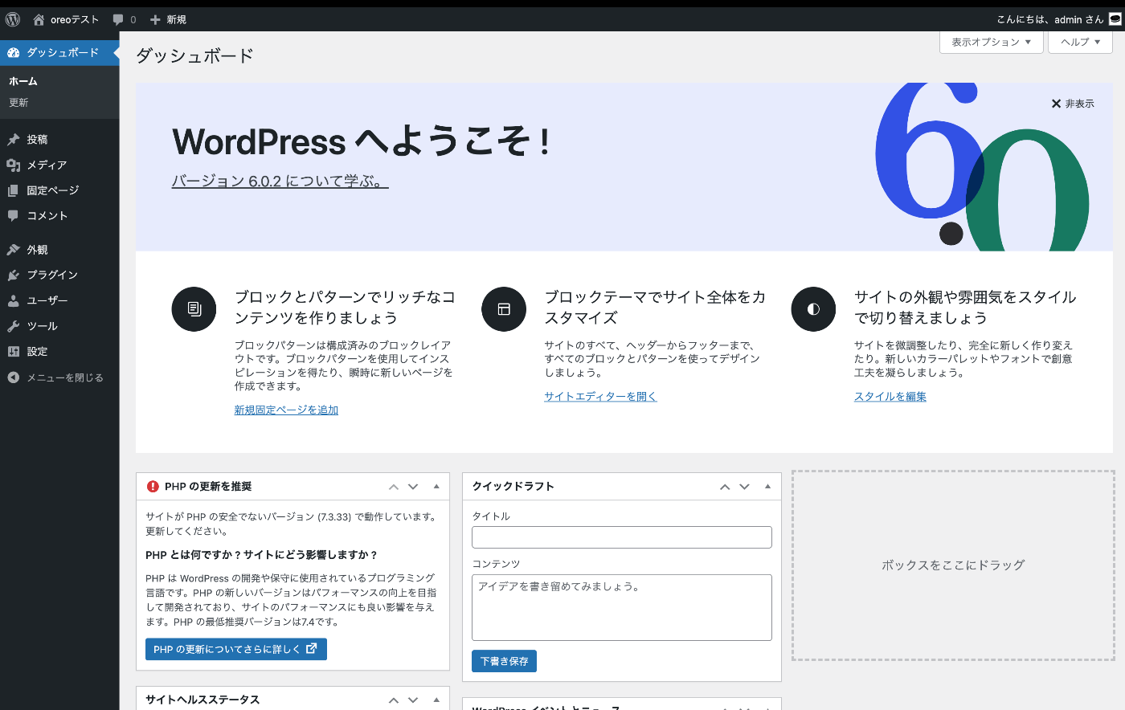Click the admin avatar icon at top right

point(1115,19)
